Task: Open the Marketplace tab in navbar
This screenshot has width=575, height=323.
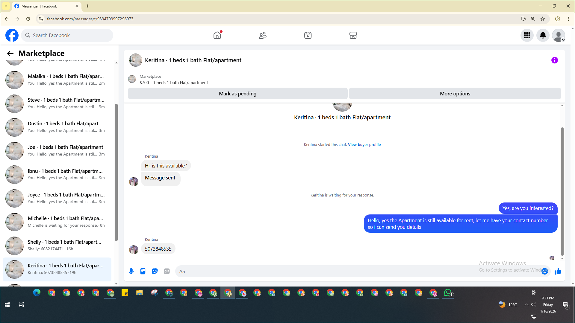Action: click(x=353, y=35)
